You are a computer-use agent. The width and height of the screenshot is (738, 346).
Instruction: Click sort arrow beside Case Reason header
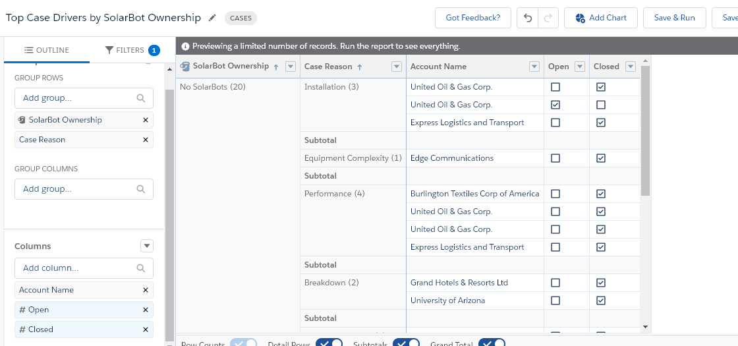pyautogui.click(x=360, y=67)
